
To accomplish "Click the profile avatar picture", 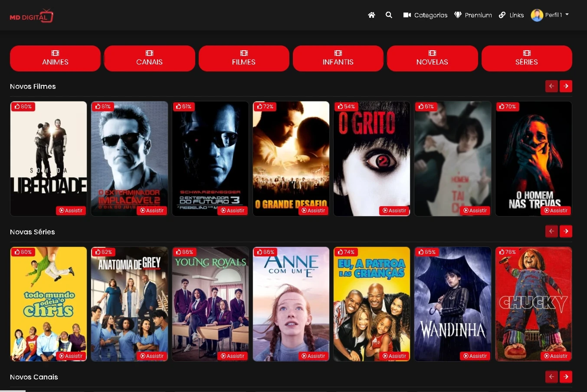I will pyautogui.click(x=537, y=15).
